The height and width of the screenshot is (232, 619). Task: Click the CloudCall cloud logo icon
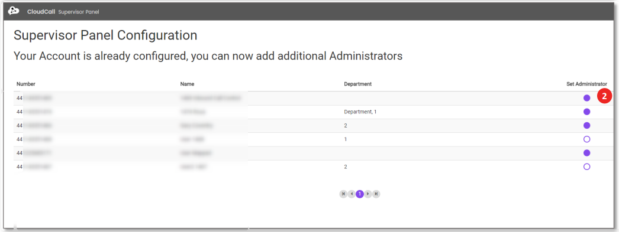tap(14, 11)
